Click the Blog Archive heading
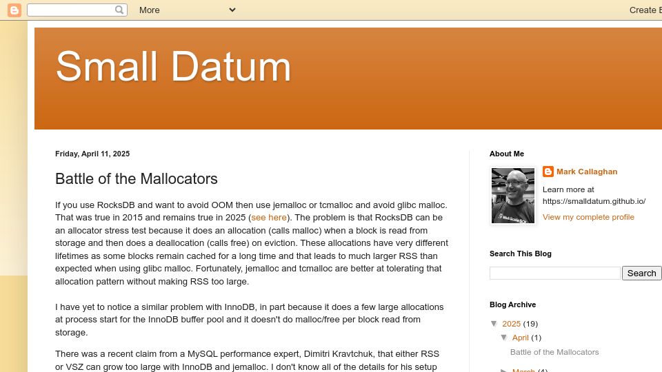Viewport: 662px width, 372px height. click(x=512, y=304)
